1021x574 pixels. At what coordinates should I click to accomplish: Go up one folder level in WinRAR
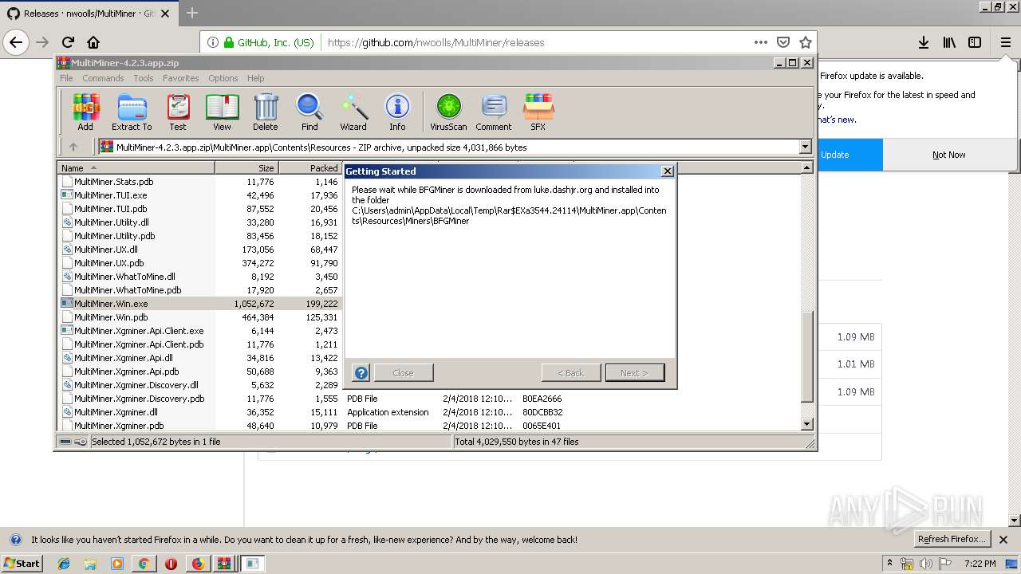[x=73, y=147]
